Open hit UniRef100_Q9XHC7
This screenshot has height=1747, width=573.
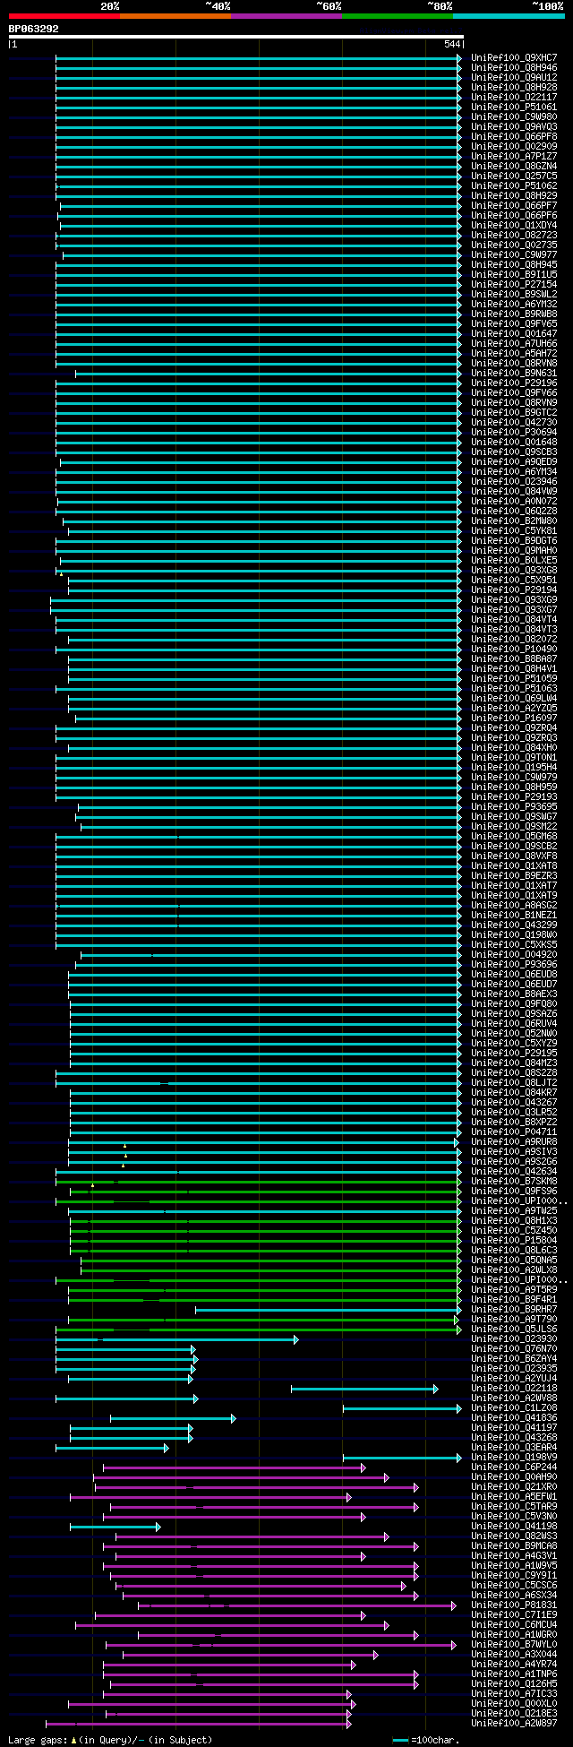click(514, 57)
